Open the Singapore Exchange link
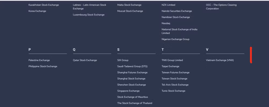Image resolution: width=269 pixels, height=107 pixels. [x=129, y=91]
